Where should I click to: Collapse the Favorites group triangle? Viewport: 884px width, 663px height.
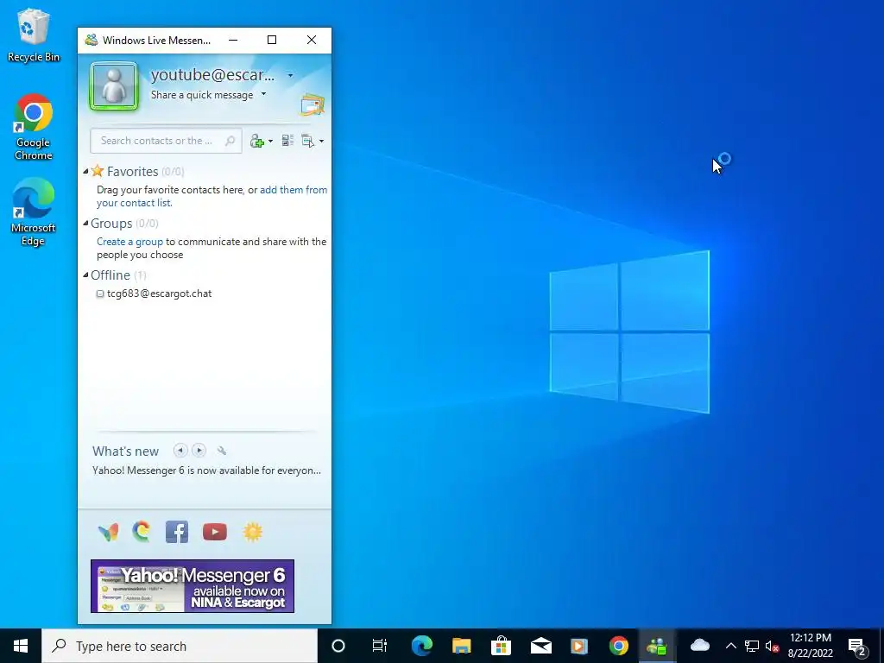(x=85, y=172)
